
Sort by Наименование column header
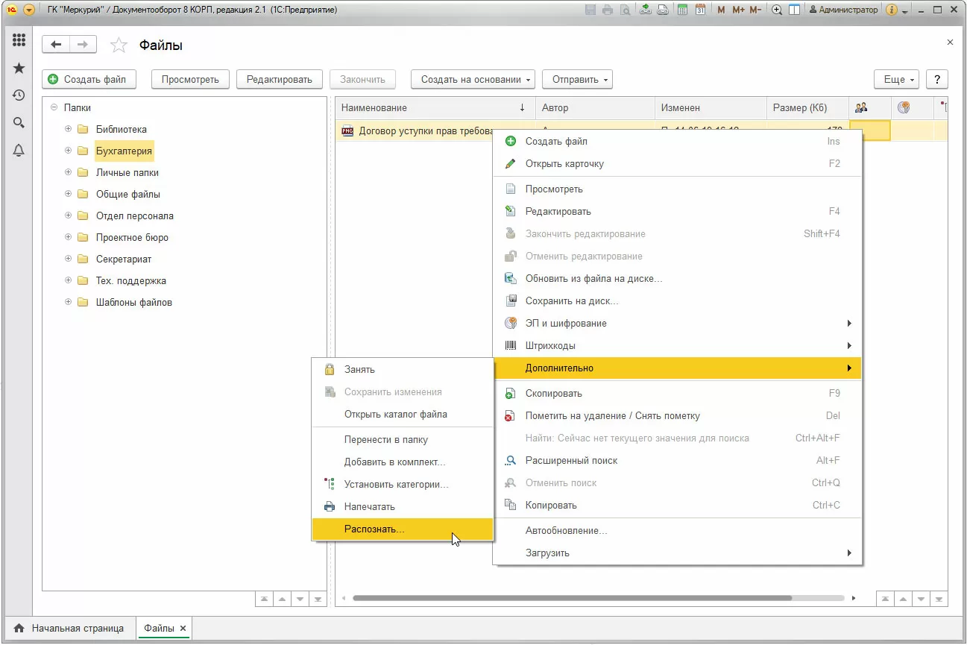pyautogui.click(x=435, y=107)
